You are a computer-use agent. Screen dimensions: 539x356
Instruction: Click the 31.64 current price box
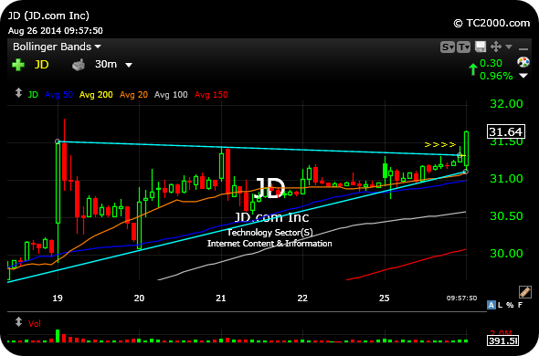pyautogui.click(x=506, y=131)
